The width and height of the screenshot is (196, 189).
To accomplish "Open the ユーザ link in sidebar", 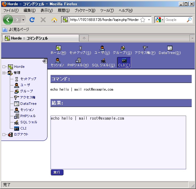I will click(25, 85).
